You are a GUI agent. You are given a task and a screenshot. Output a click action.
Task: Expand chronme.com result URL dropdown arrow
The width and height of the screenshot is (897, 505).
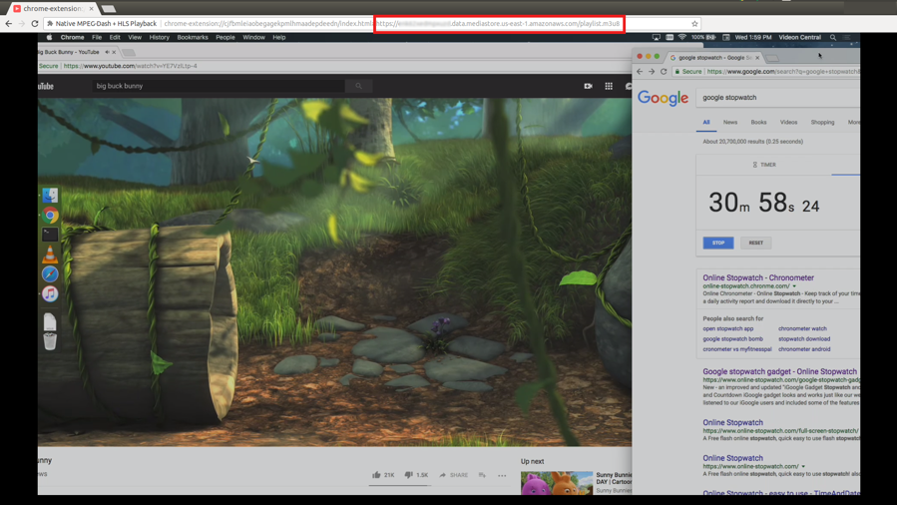coord(794,286)
